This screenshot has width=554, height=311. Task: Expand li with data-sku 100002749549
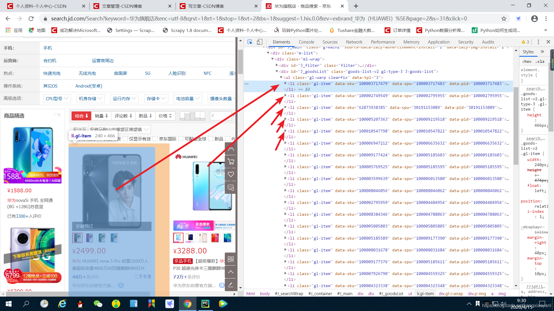pyautogui.click(x=285, y=95)
